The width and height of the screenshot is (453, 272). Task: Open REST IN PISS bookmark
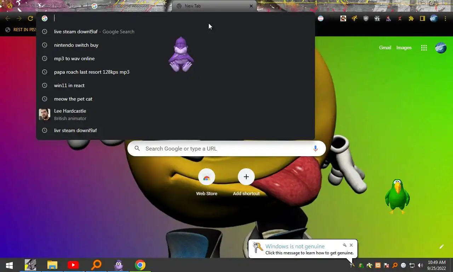point(21,30)
